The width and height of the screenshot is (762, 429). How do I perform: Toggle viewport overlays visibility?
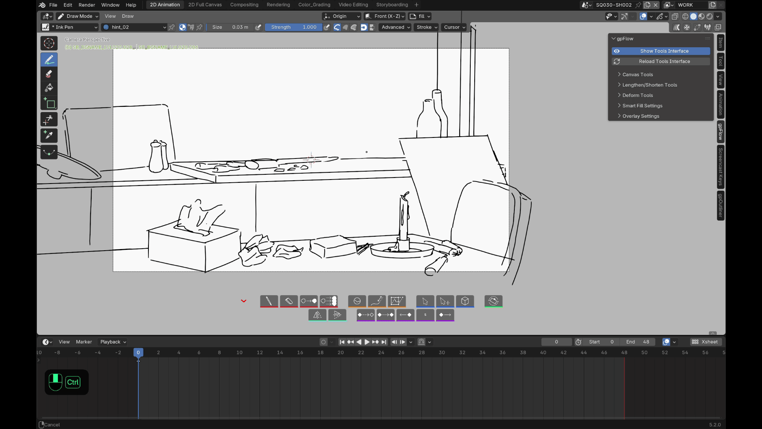pos(643,16)
